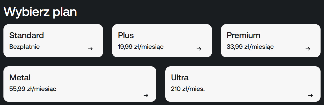
Task: Click the arrow icon on Ultra card
Action: pyautogui.click(x=310, y=95)
